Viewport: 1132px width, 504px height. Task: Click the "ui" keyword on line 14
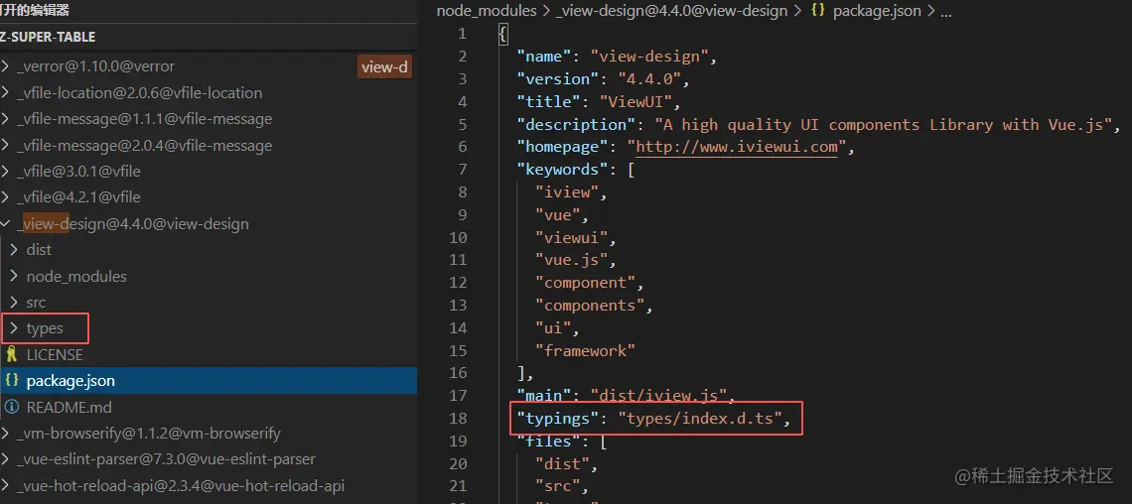tap(554, 328)
